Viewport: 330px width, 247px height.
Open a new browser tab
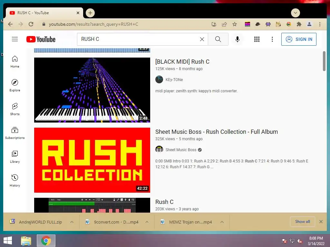[x=90, y=13]
